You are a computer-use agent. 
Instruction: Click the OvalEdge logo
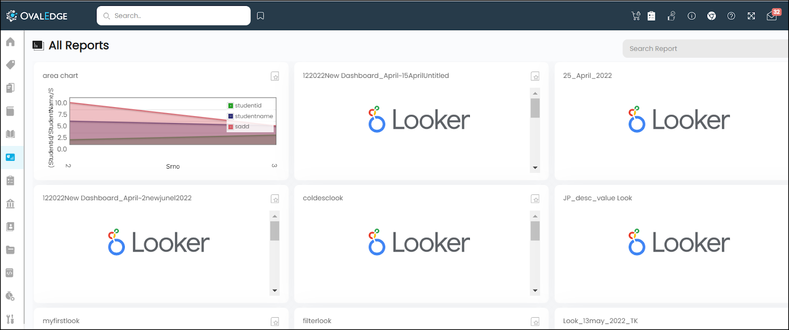coord(37,16)
